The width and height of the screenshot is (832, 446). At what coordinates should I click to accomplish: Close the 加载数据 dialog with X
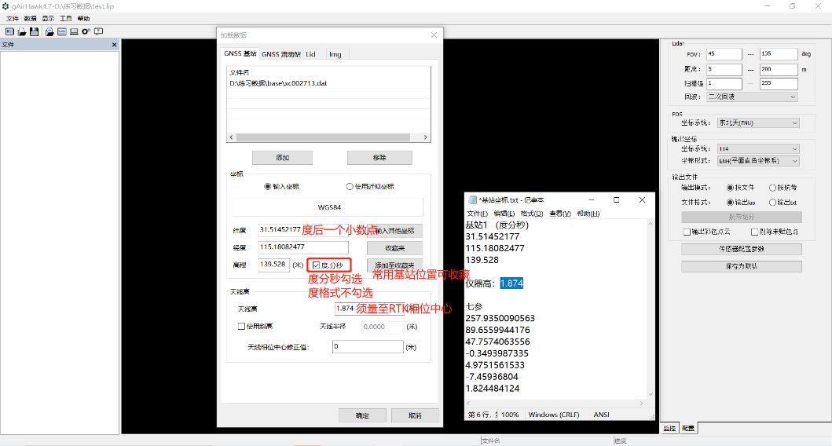[x=434, y=35]
